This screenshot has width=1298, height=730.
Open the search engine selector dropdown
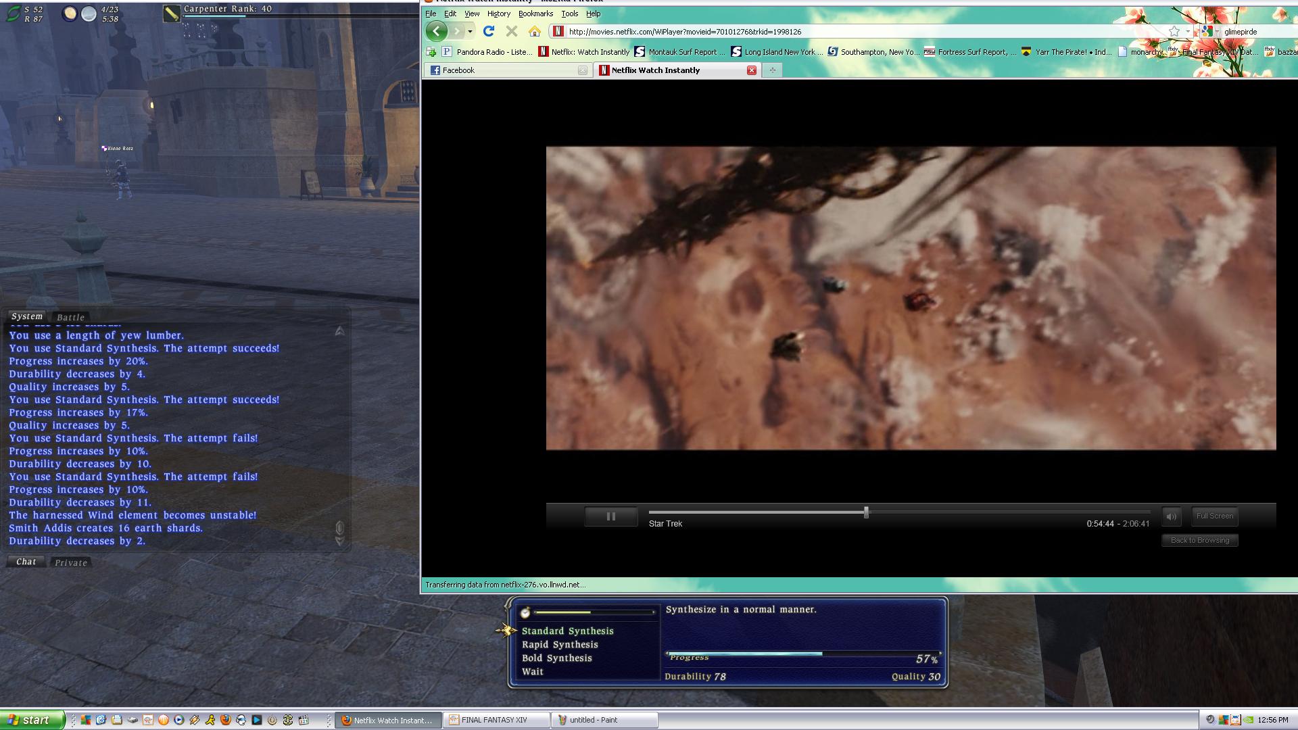1210,31
